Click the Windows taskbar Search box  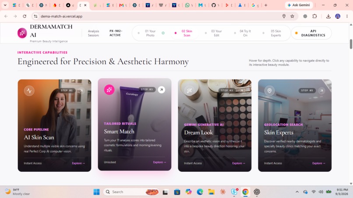coord(131,192)
